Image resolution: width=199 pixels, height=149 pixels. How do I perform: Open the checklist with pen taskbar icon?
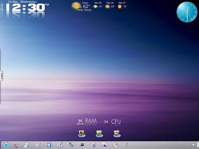coord(60,145)
